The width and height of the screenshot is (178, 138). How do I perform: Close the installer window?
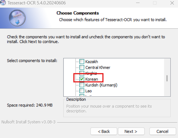(x=172, y=3)
